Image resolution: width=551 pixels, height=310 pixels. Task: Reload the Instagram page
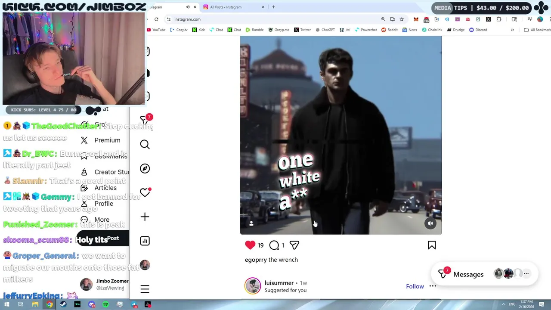(156, 19)
